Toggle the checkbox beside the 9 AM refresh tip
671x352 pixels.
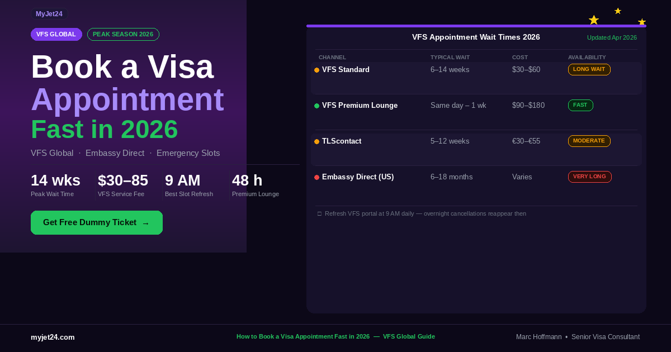pos(319,213)
